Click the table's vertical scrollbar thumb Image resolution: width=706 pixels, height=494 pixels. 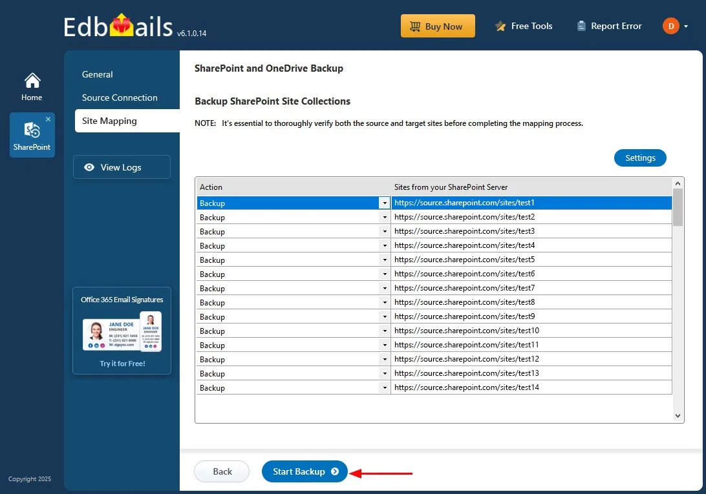[678, 207]
